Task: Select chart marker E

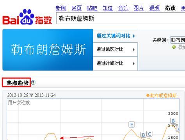Action: coord(132,124)
